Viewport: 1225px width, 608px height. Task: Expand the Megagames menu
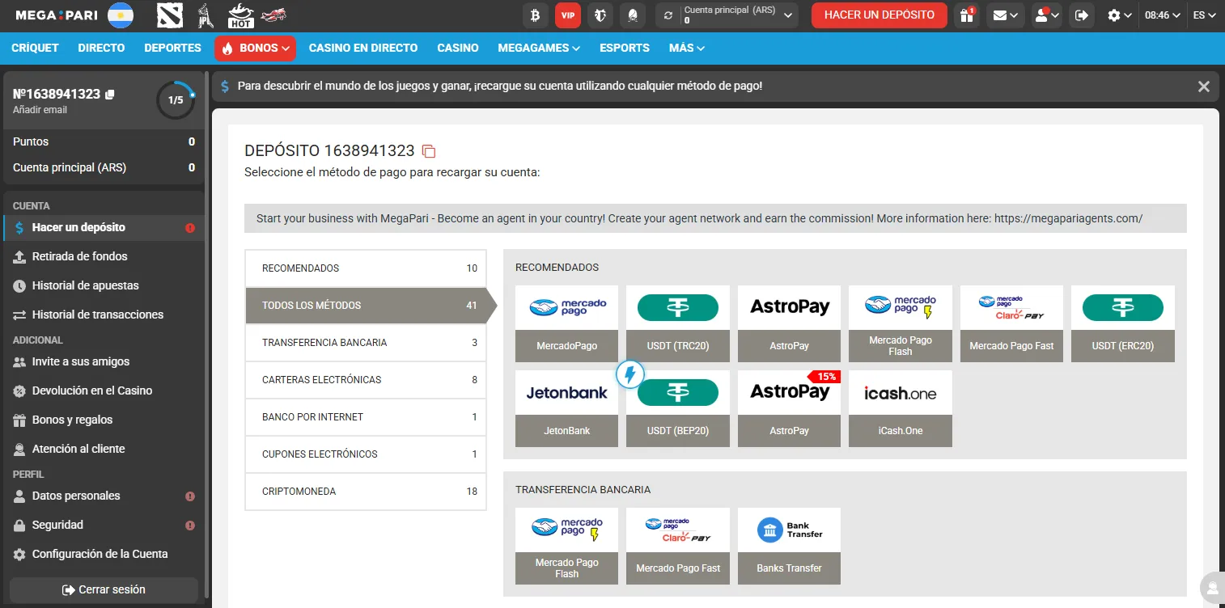(x=539, y=48)
